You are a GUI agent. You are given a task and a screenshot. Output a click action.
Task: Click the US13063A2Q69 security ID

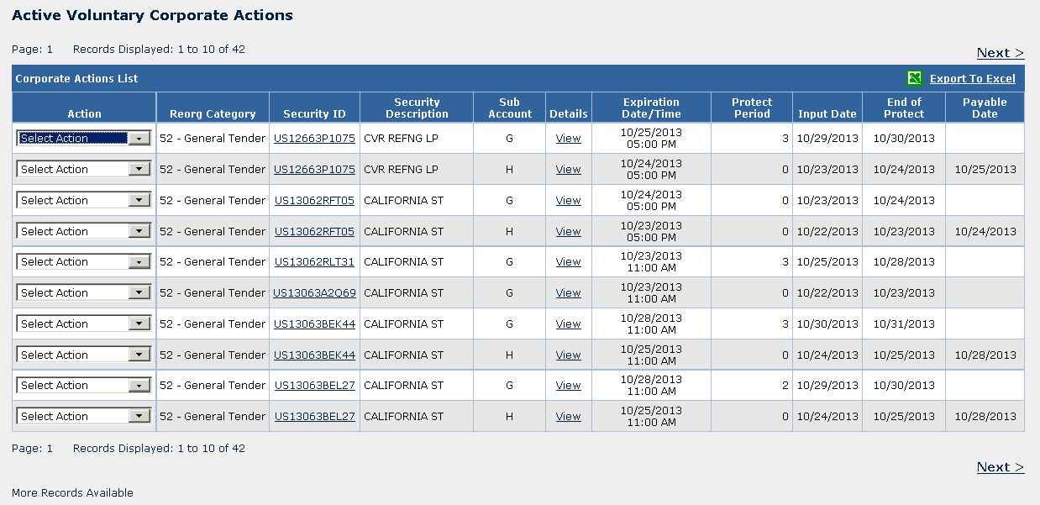(x=314, y=292)
